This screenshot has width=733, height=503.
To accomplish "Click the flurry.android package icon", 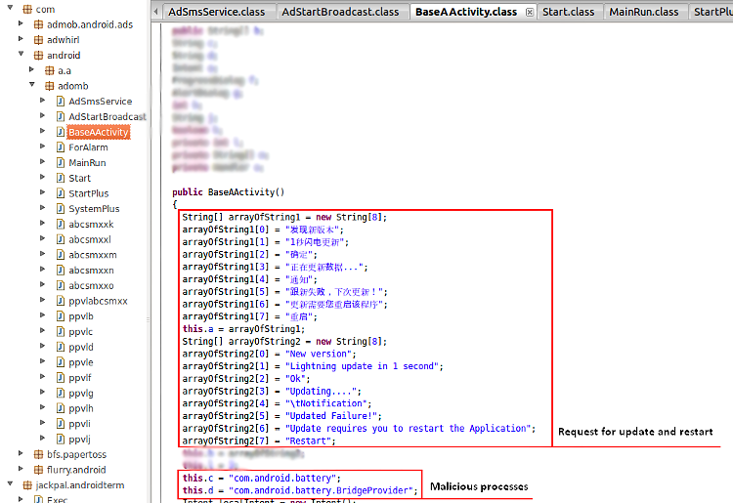I will 38,470.
